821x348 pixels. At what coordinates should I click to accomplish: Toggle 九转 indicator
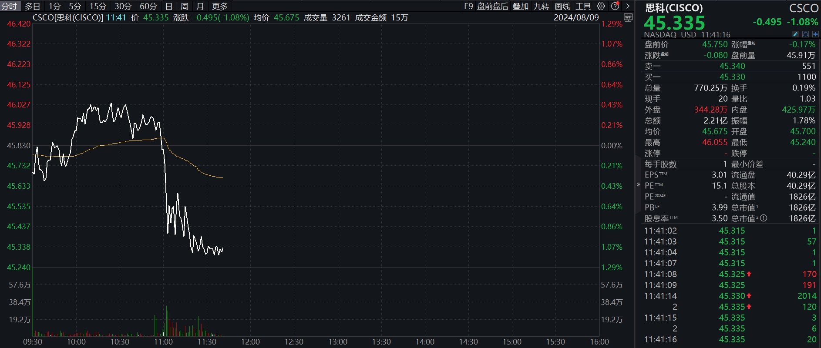click(542, 6)
